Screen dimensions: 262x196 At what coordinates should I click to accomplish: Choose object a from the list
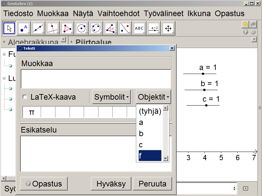click(x=150, y=122)
